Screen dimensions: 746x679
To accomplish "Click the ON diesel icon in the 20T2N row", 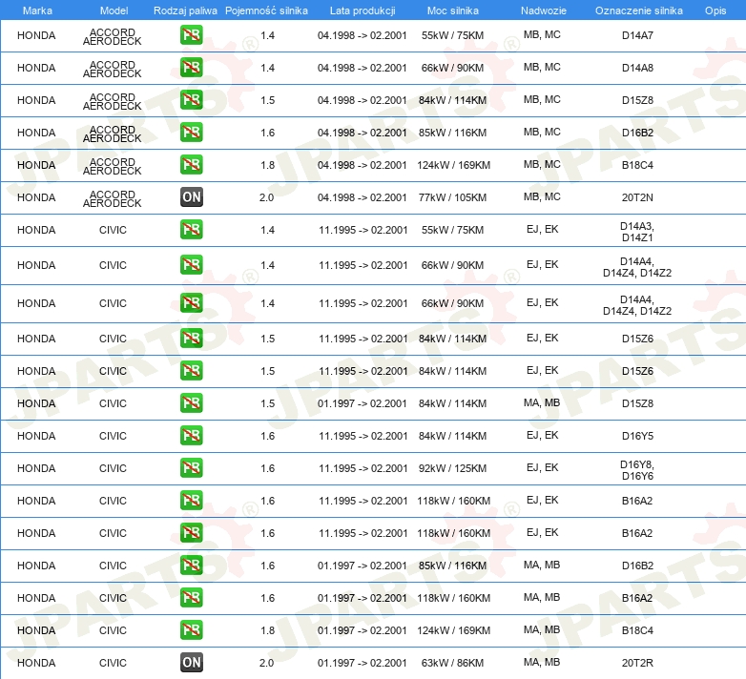I will (x=191, y=197).
